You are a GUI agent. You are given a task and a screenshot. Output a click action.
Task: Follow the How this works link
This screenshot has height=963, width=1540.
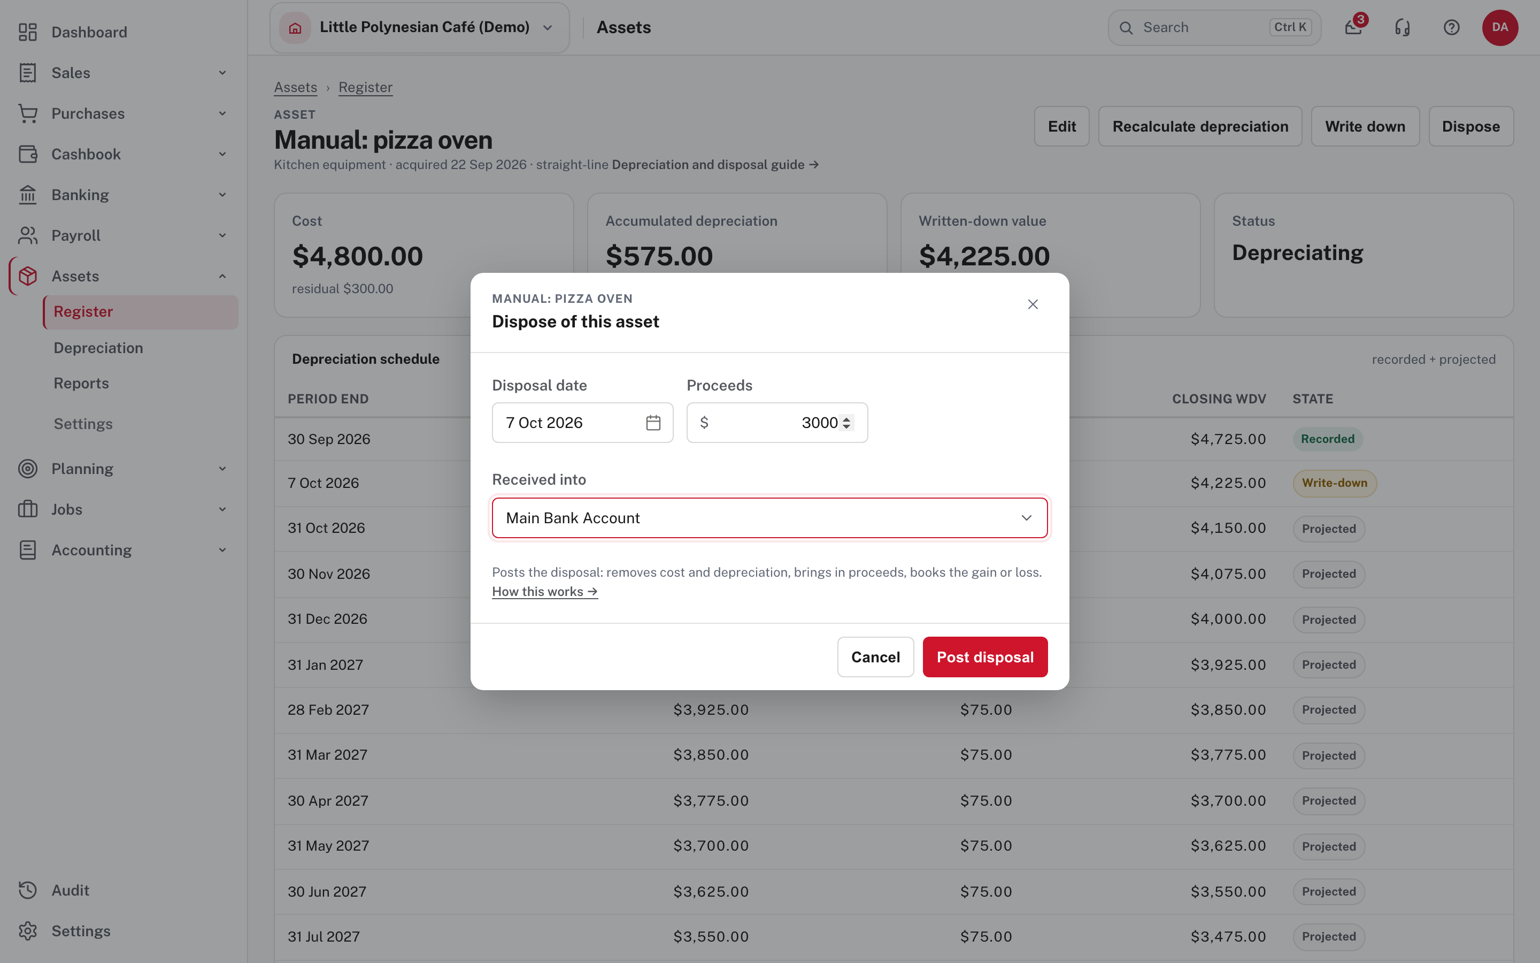[x=545, y=592]
